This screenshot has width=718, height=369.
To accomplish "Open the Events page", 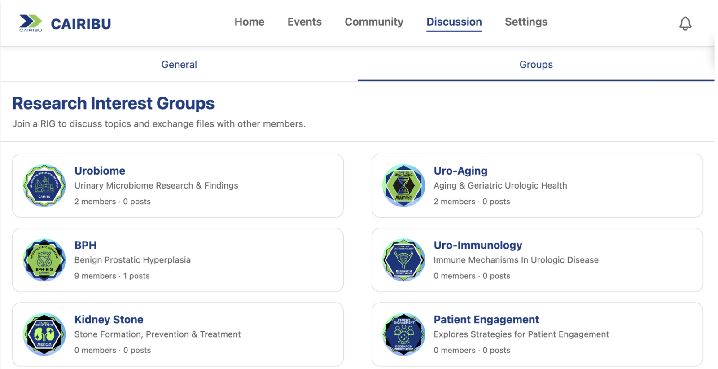I will [305, 22].
